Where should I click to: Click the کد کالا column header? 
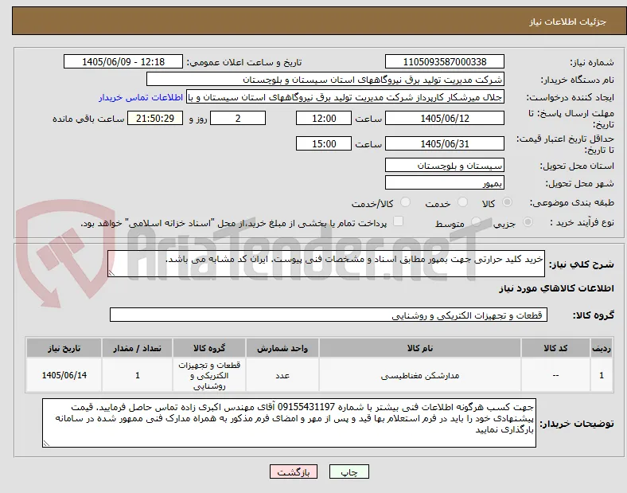pyautogui.click(x=555, y=348)
